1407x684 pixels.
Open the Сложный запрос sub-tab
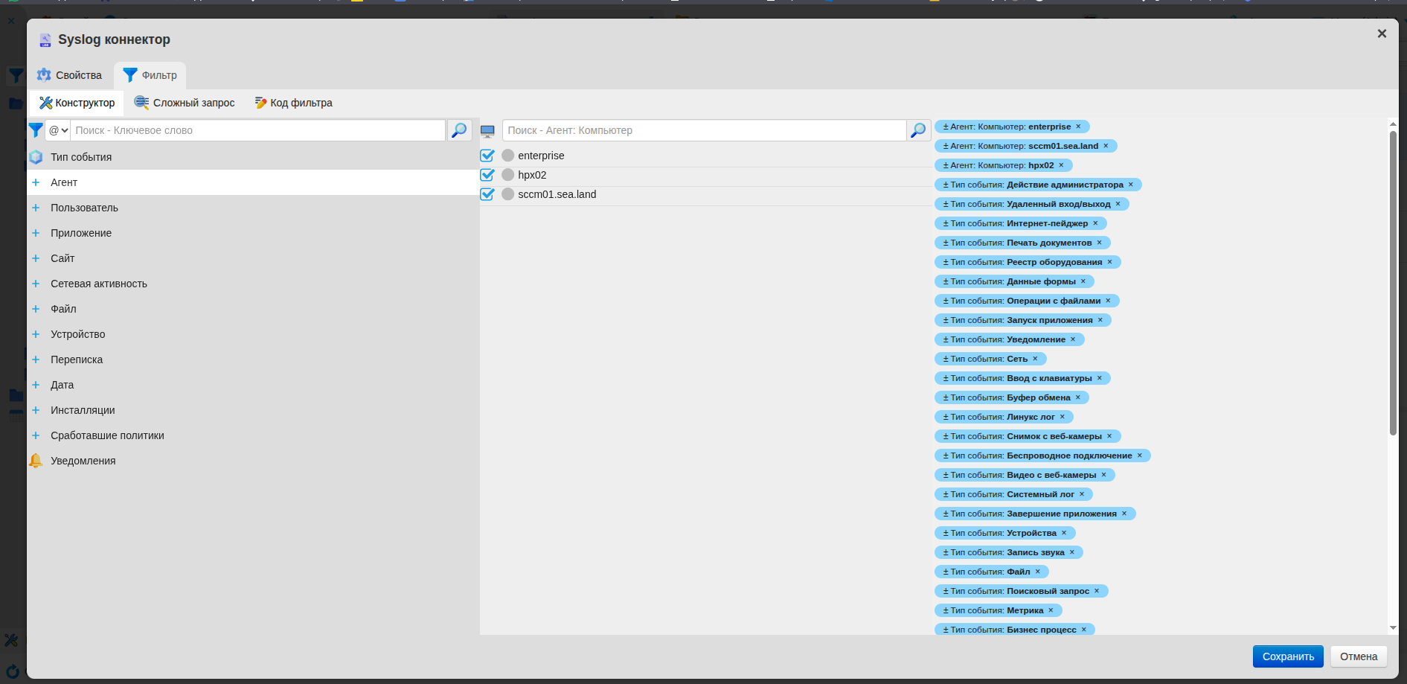click(185, 103)
